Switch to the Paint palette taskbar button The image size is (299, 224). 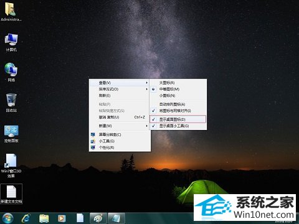(x=98, y=218)
